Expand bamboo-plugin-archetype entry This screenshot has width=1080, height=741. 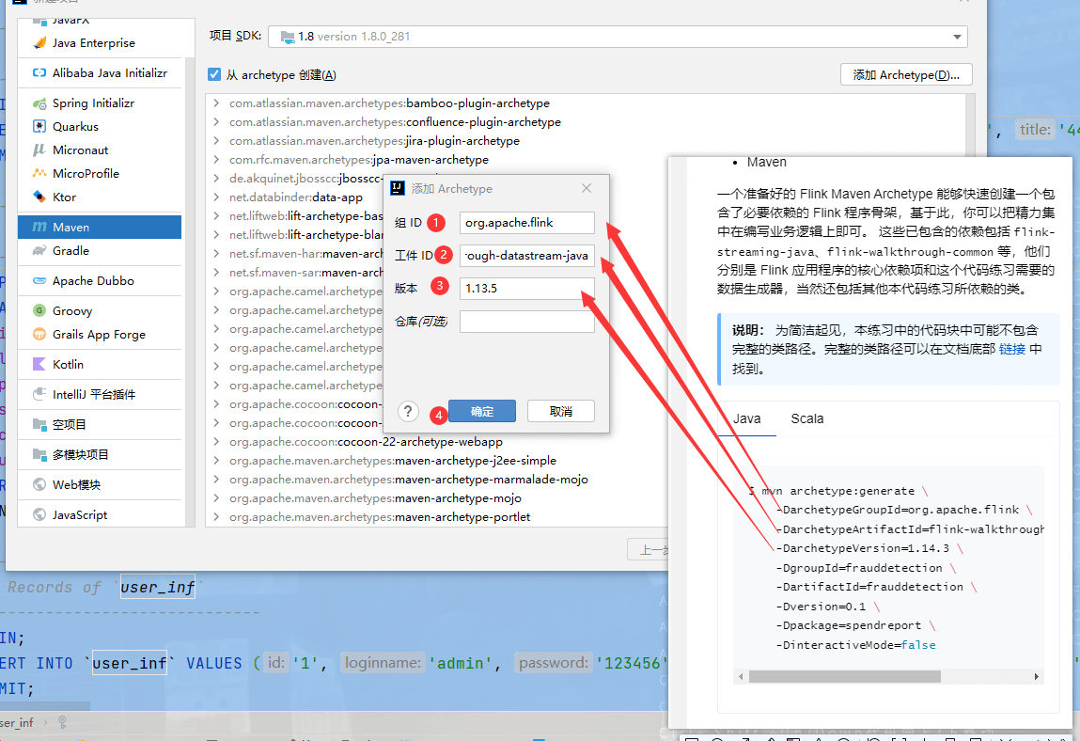[x=216, y=103]
